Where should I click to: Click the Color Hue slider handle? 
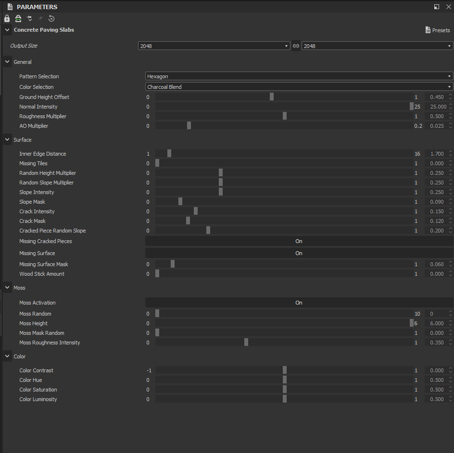coord(285,380)
